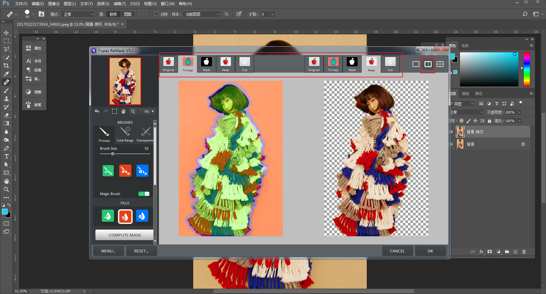This screenshot has width=546, height=294.
Task: Toggle the layer filter switch
Action: pyautogui.click(x=520, y=103)
